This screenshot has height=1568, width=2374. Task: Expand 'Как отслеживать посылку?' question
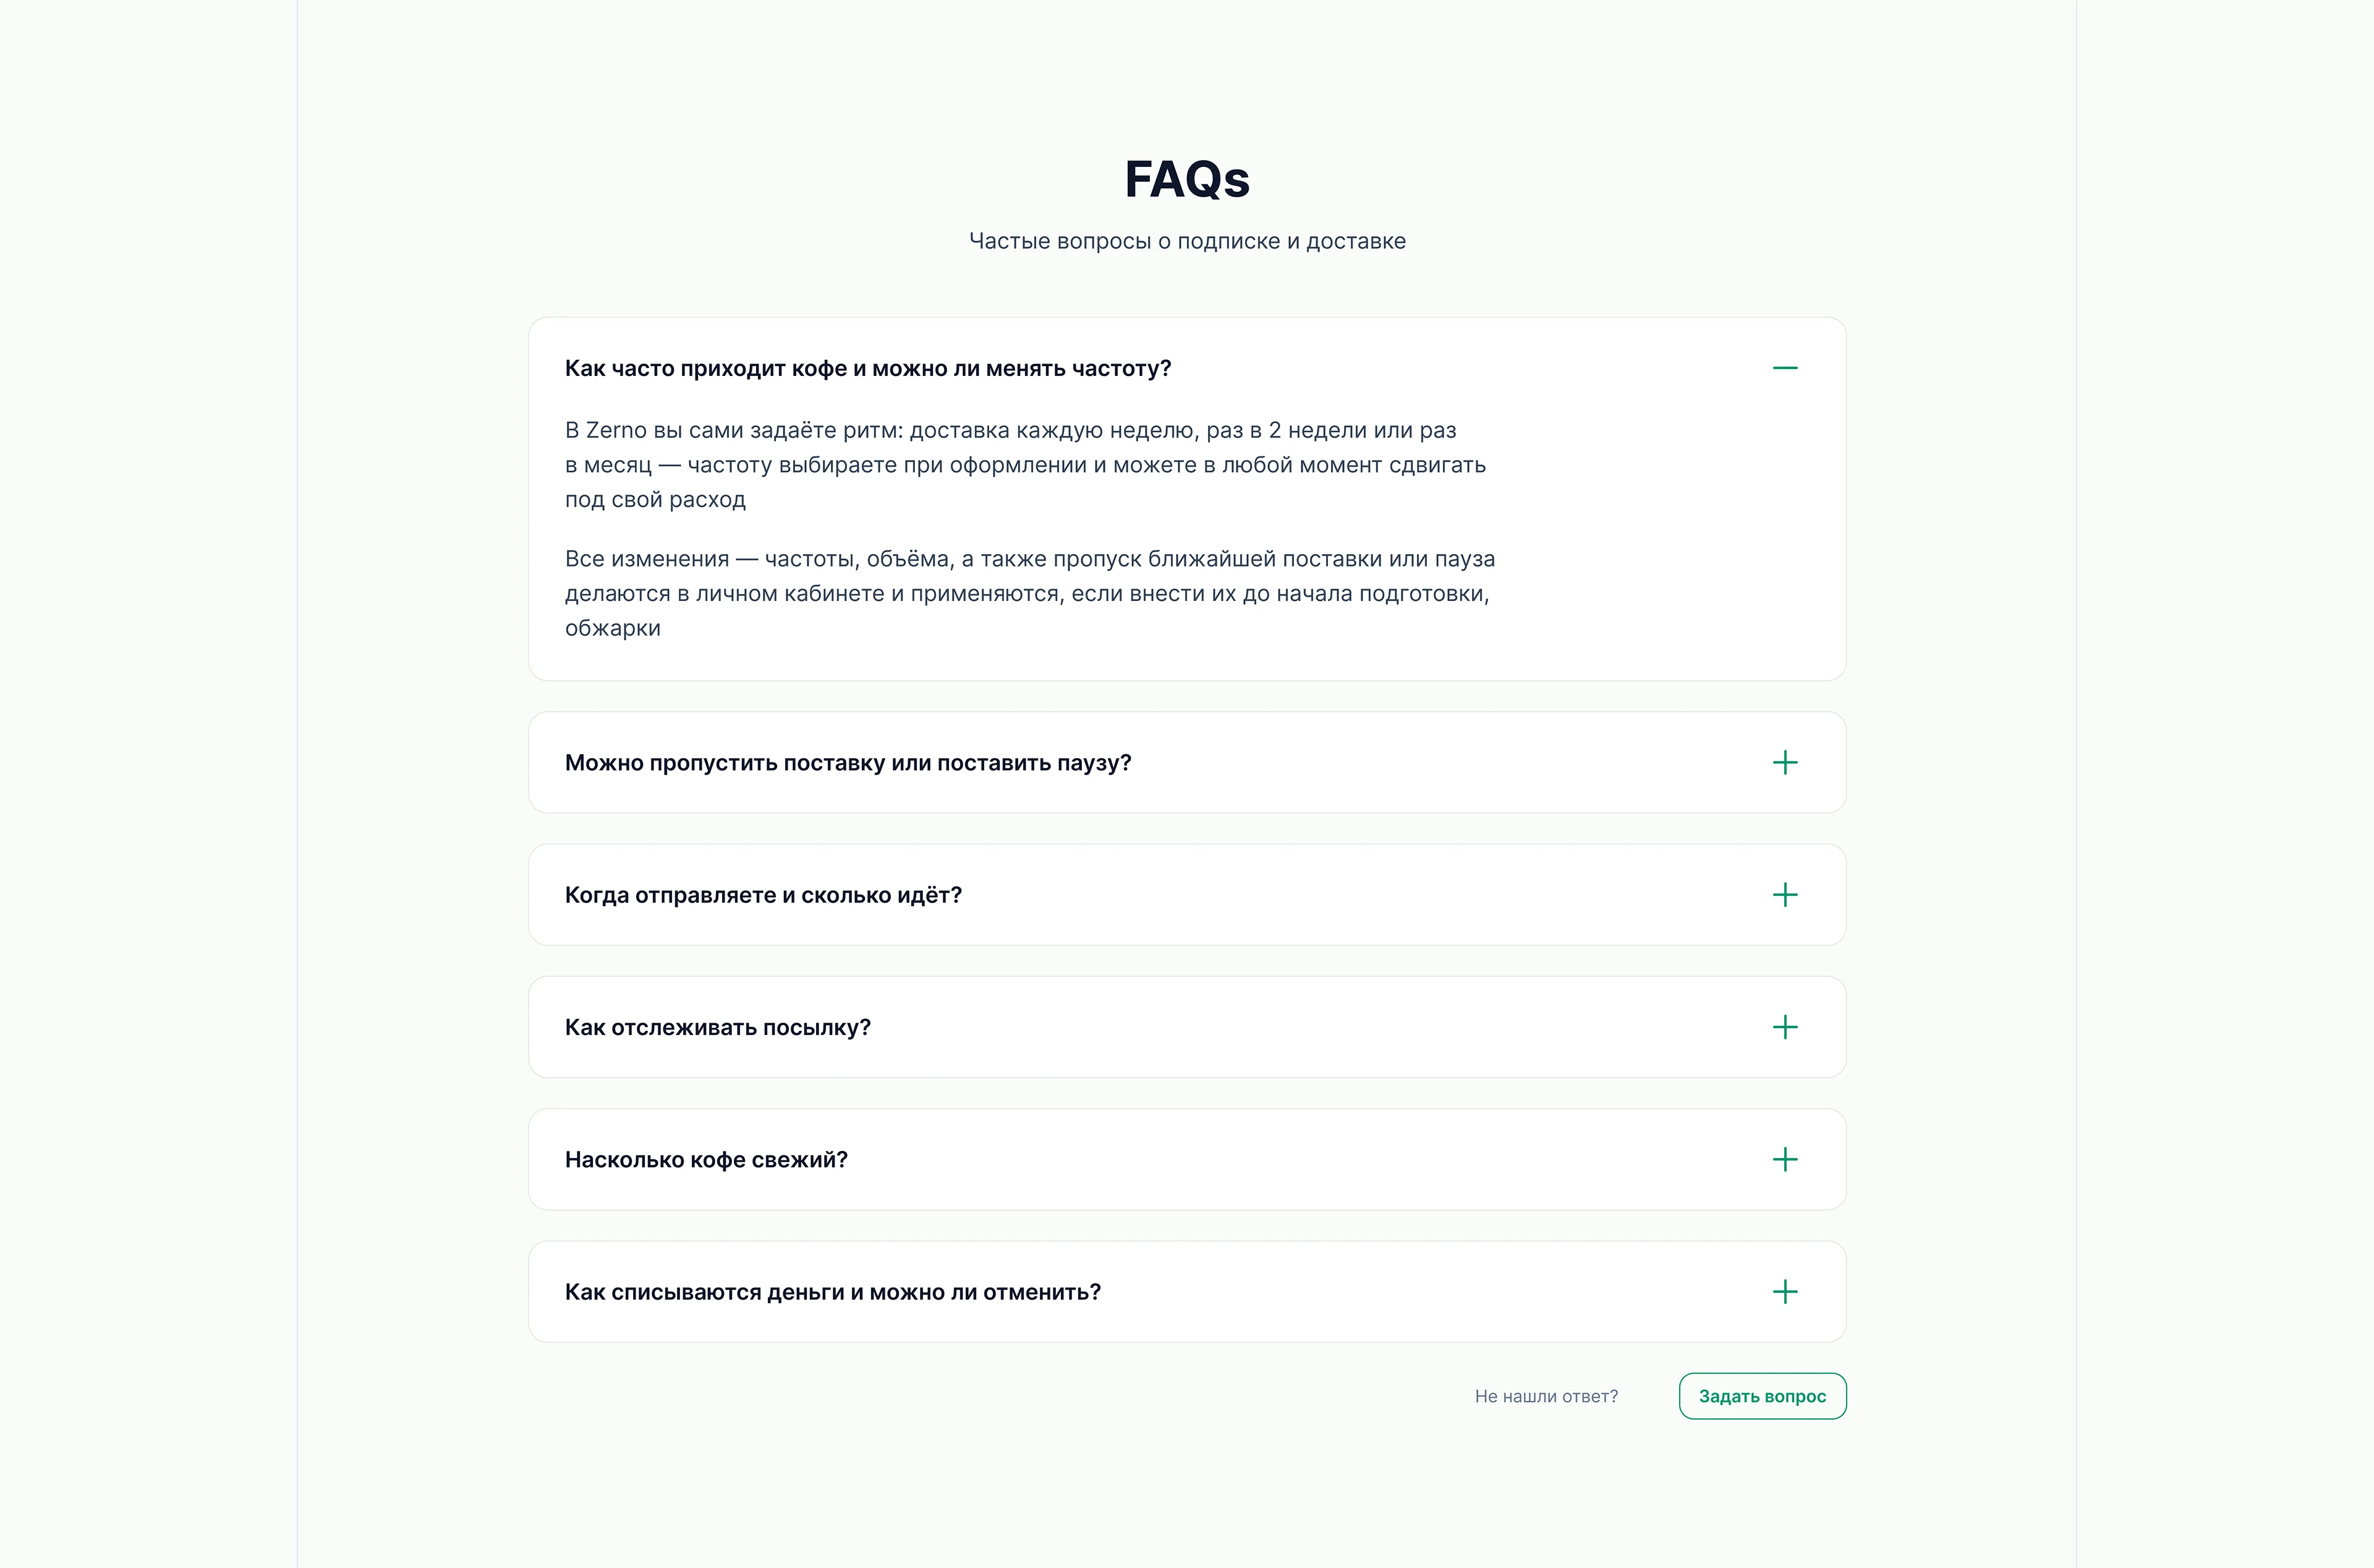coord(718,1027)
